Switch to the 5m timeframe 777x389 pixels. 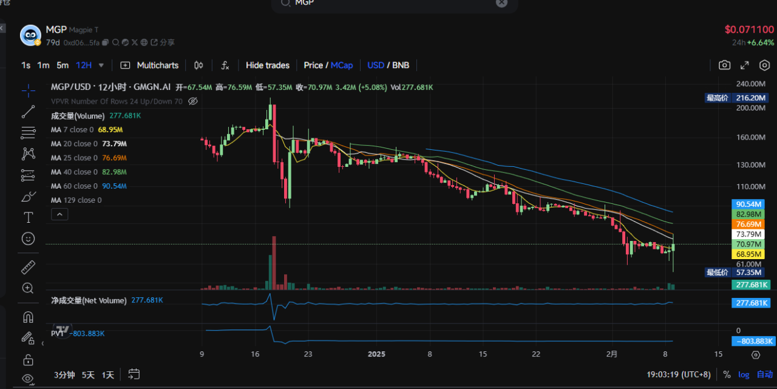click(63, 65)
